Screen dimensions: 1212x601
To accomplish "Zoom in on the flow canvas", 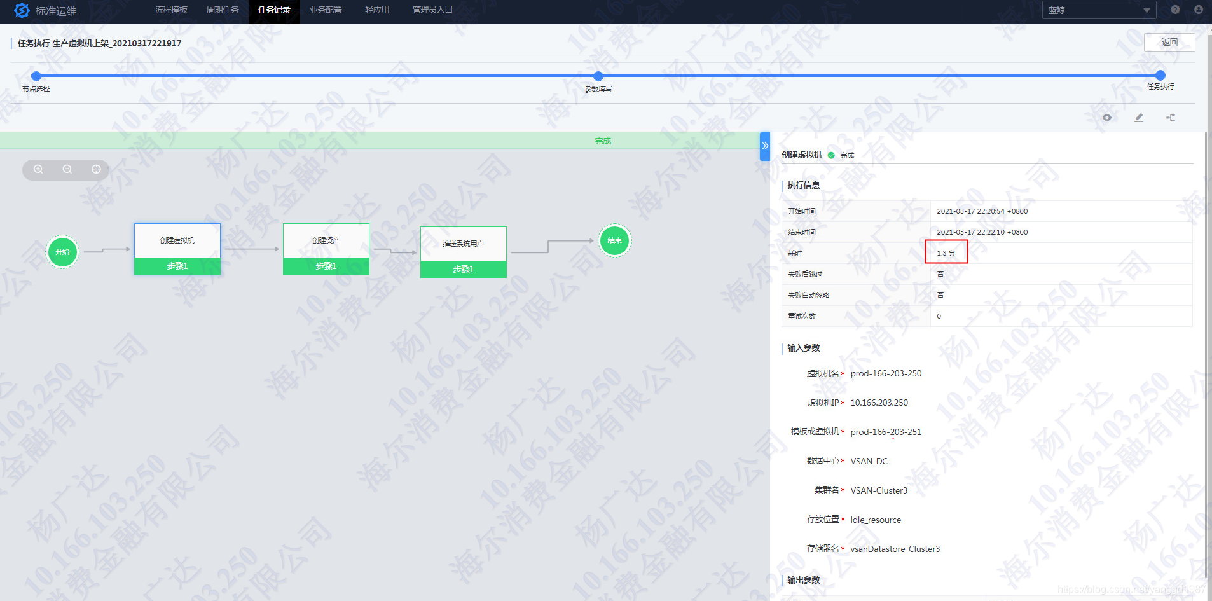I will coord(38,169).
